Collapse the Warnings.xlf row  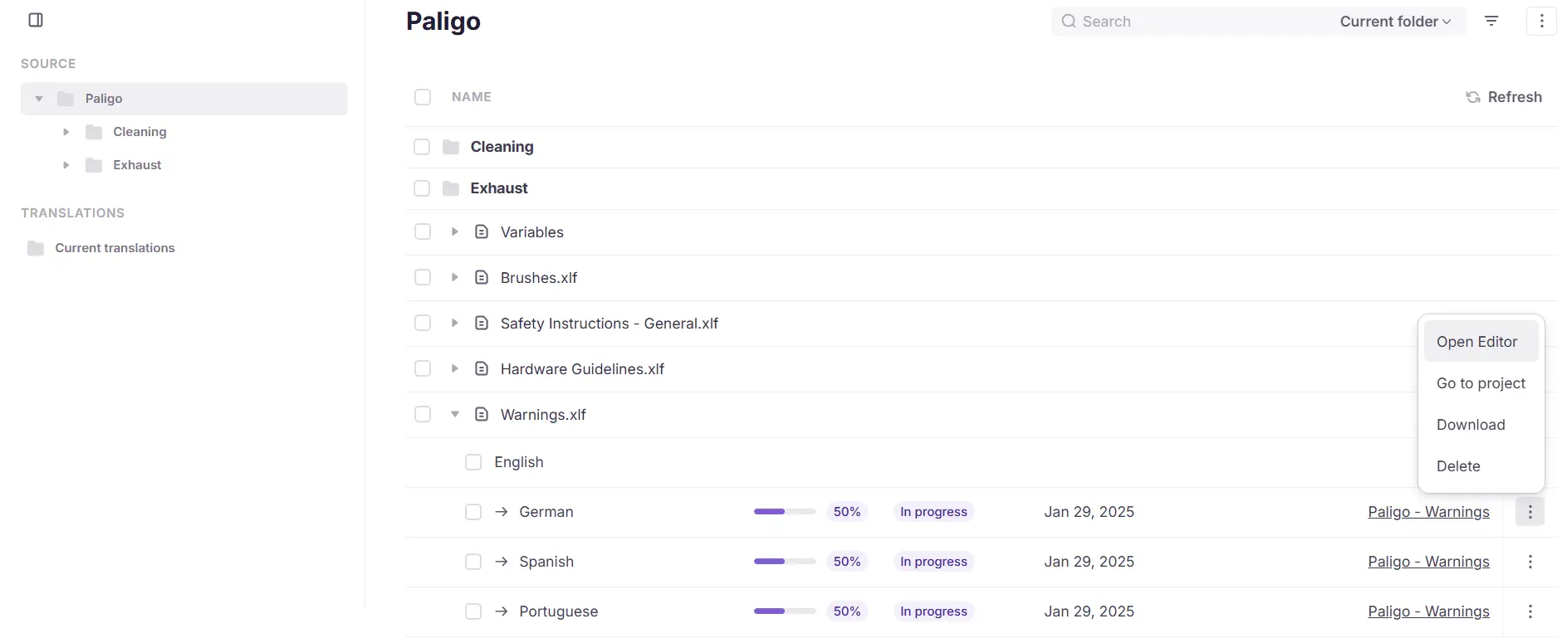click(454, 415)
